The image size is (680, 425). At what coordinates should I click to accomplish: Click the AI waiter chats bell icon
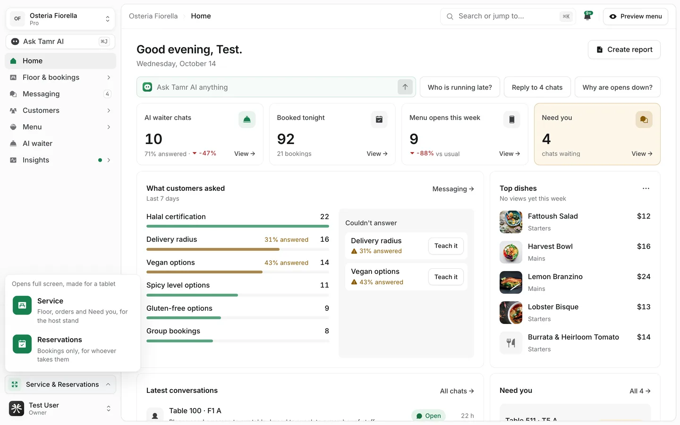pyautogui.click(x=247, y=119)
